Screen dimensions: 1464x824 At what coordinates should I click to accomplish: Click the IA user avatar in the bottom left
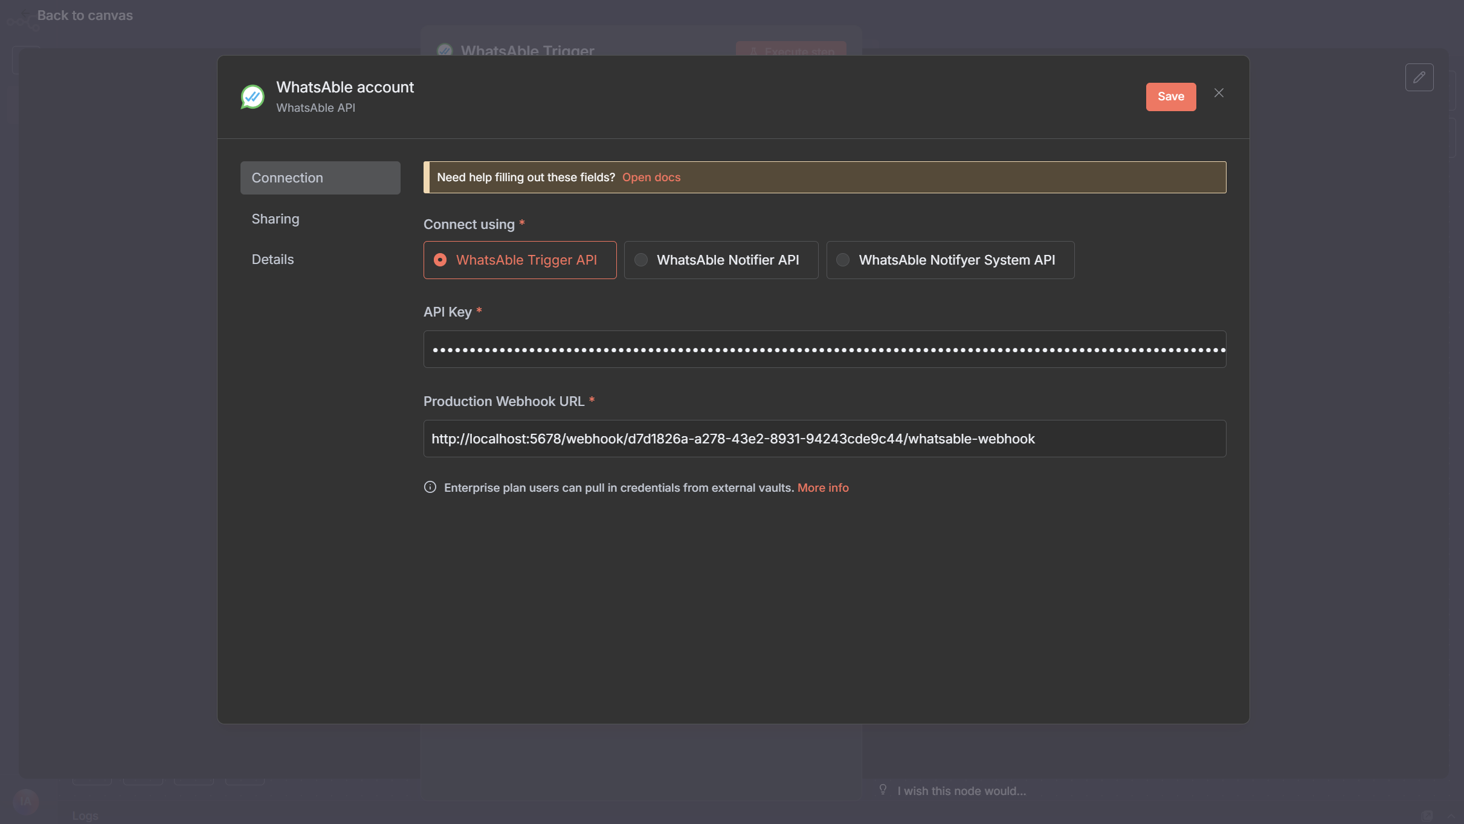(25, 802)
